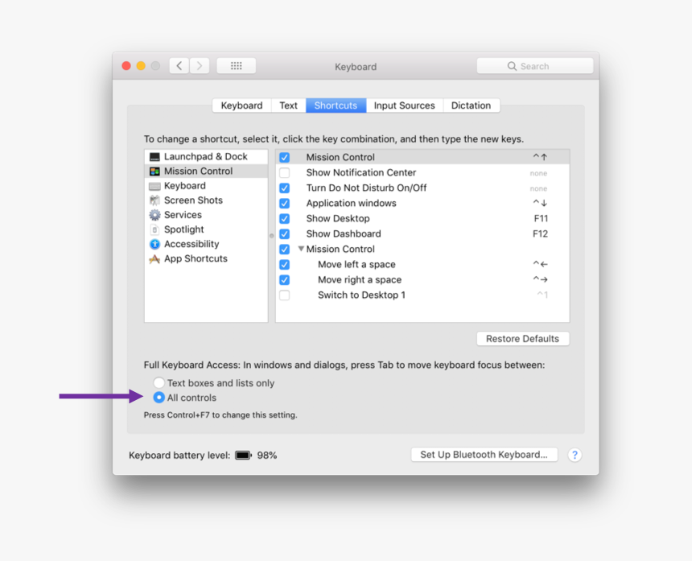Viewport: 692px width, 561px height.
Task: Uncheck Application windows shortcut
Action: (x=285, y=203)
